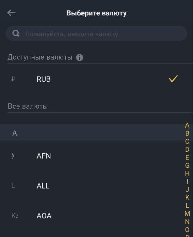The image size is (193, 237).
Task: Jump to letter G in index
Action: (x=187, y=165)
